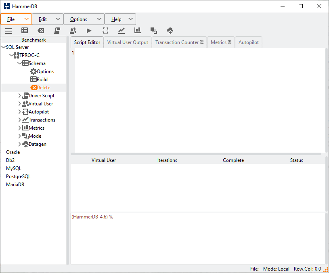Screen dimensions: 329x273
Task: Click the Build table icon in tree
Action: click(34, 79)
